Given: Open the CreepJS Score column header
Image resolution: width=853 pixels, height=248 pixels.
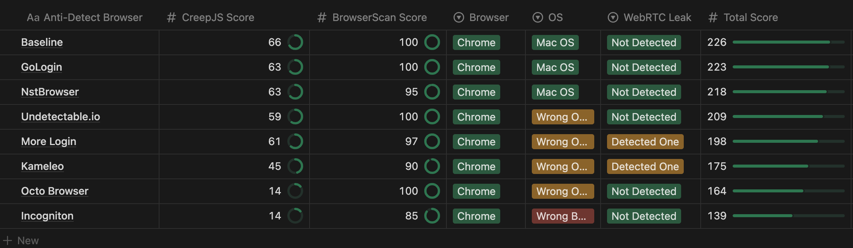Looking at the screenshot, I should point(211,17).
